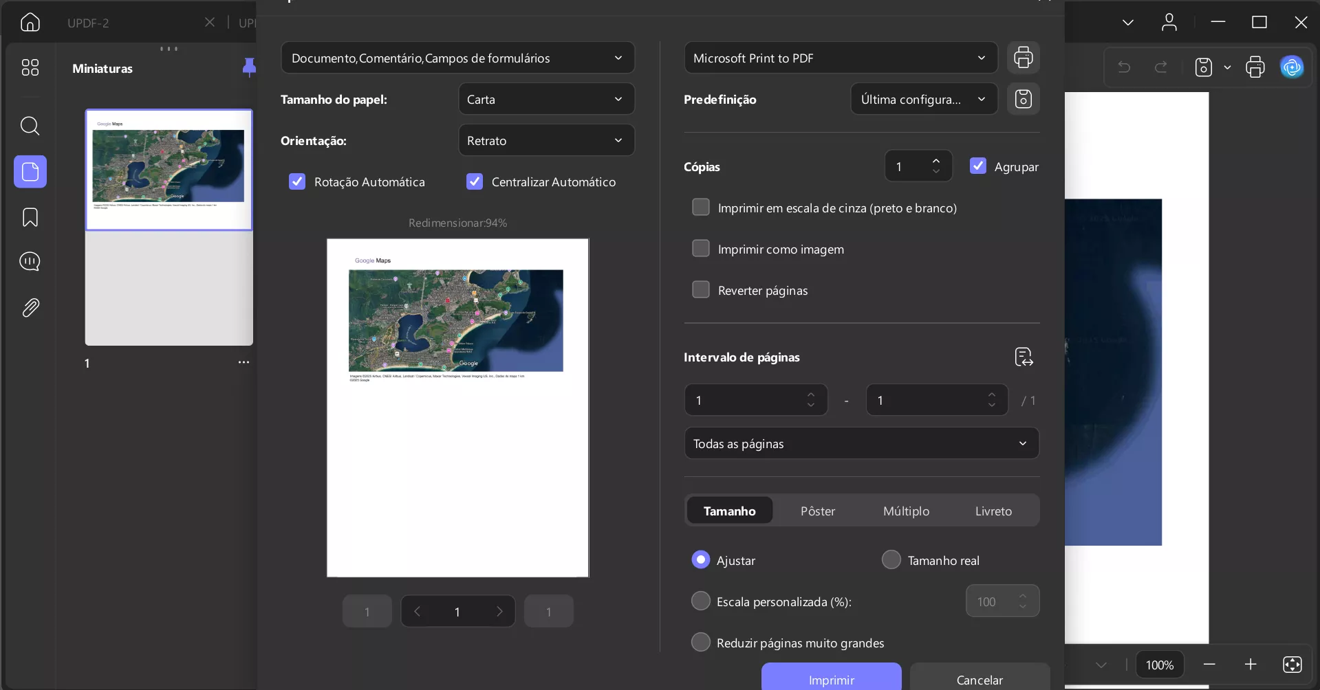Click the save icon in toolbar
The image size is (1320, 690).
[1204, 67]
